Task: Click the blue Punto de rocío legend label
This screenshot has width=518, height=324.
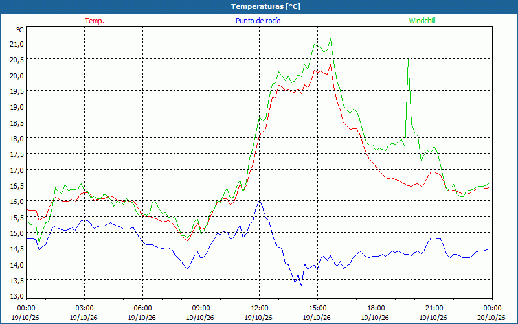Action: tap(258, 21)
